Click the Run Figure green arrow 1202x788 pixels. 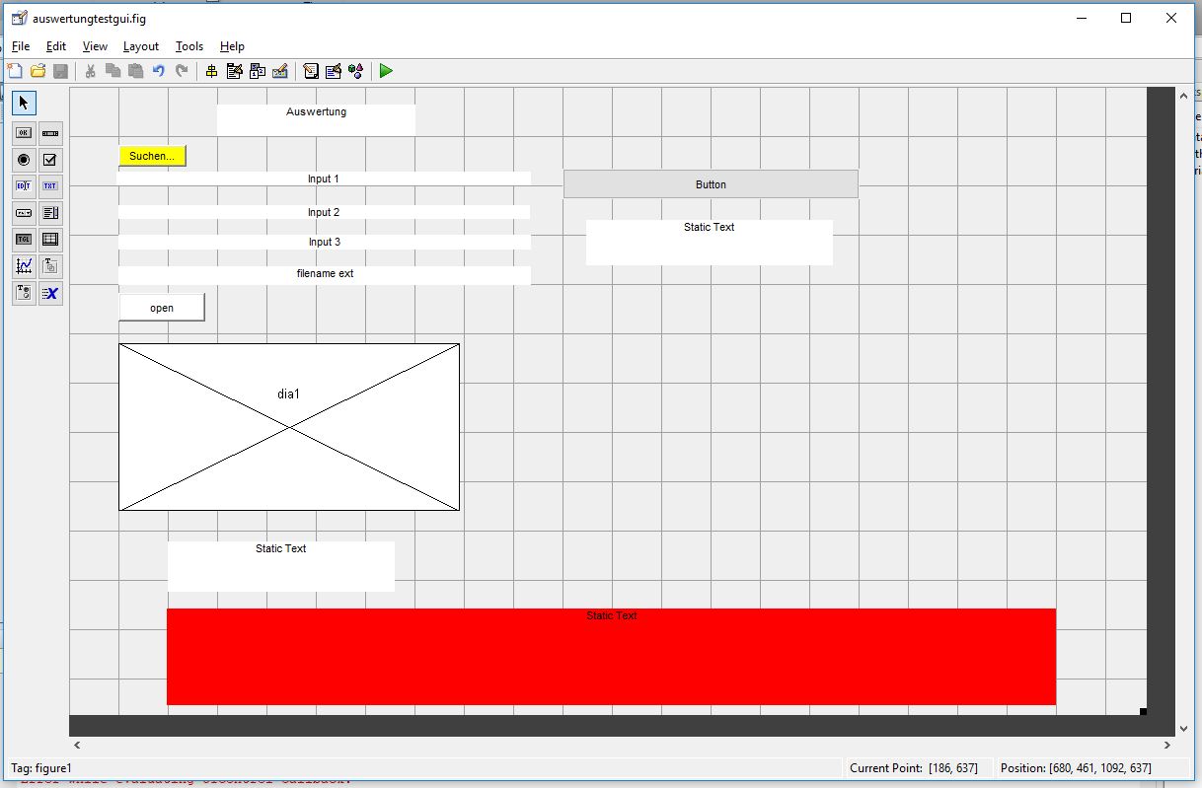coord(386,71)
